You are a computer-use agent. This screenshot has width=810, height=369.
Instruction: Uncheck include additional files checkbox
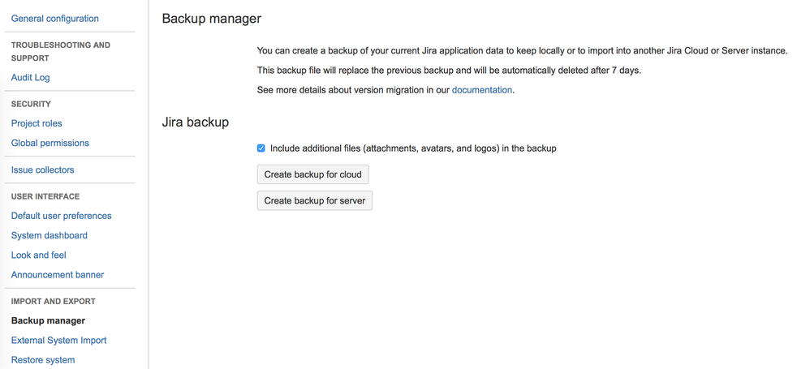coord(261,148)
